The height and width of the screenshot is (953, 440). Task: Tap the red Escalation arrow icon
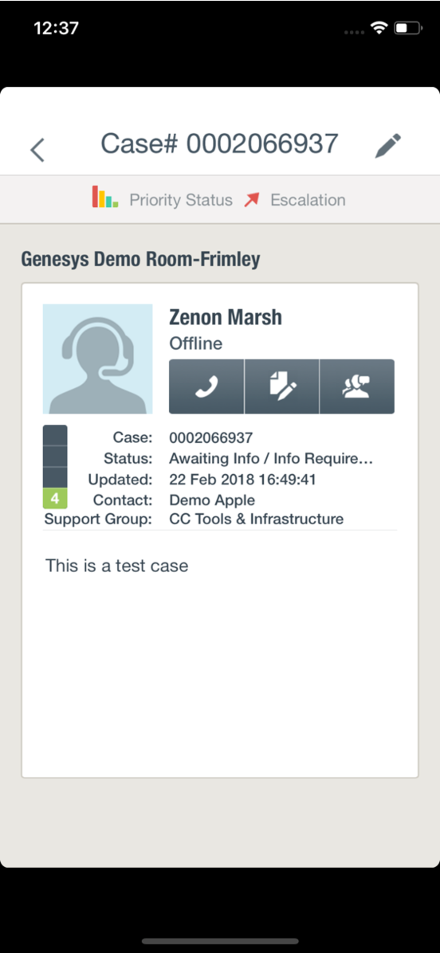pyautogui.click(x=252, y=200)
